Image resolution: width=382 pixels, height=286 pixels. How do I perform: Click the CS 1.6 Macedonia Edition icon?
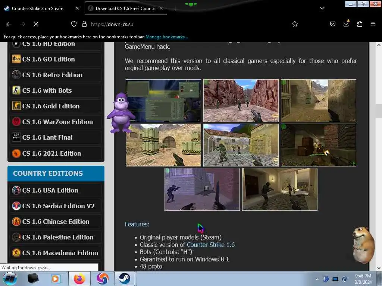tap(16, 253)
